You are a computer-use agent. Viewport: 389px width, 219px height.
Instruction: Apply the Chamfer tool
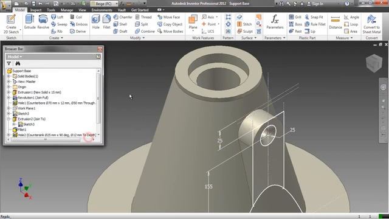pyautogui.click(x=123, y=17)
